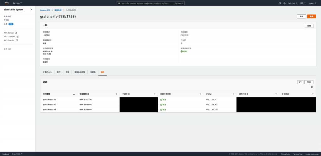Click the ap-northeast-1d cell
Screen dimensions: 321x156
pos(49,110)
